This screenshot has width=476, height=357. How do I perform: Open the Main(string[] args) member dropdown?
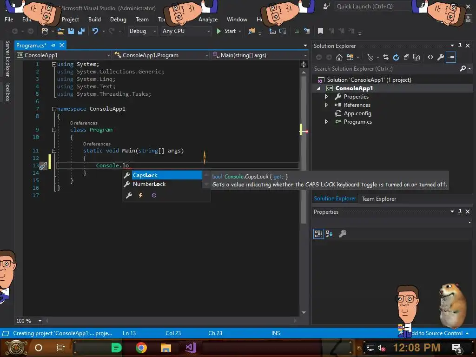tap(259, 55)
